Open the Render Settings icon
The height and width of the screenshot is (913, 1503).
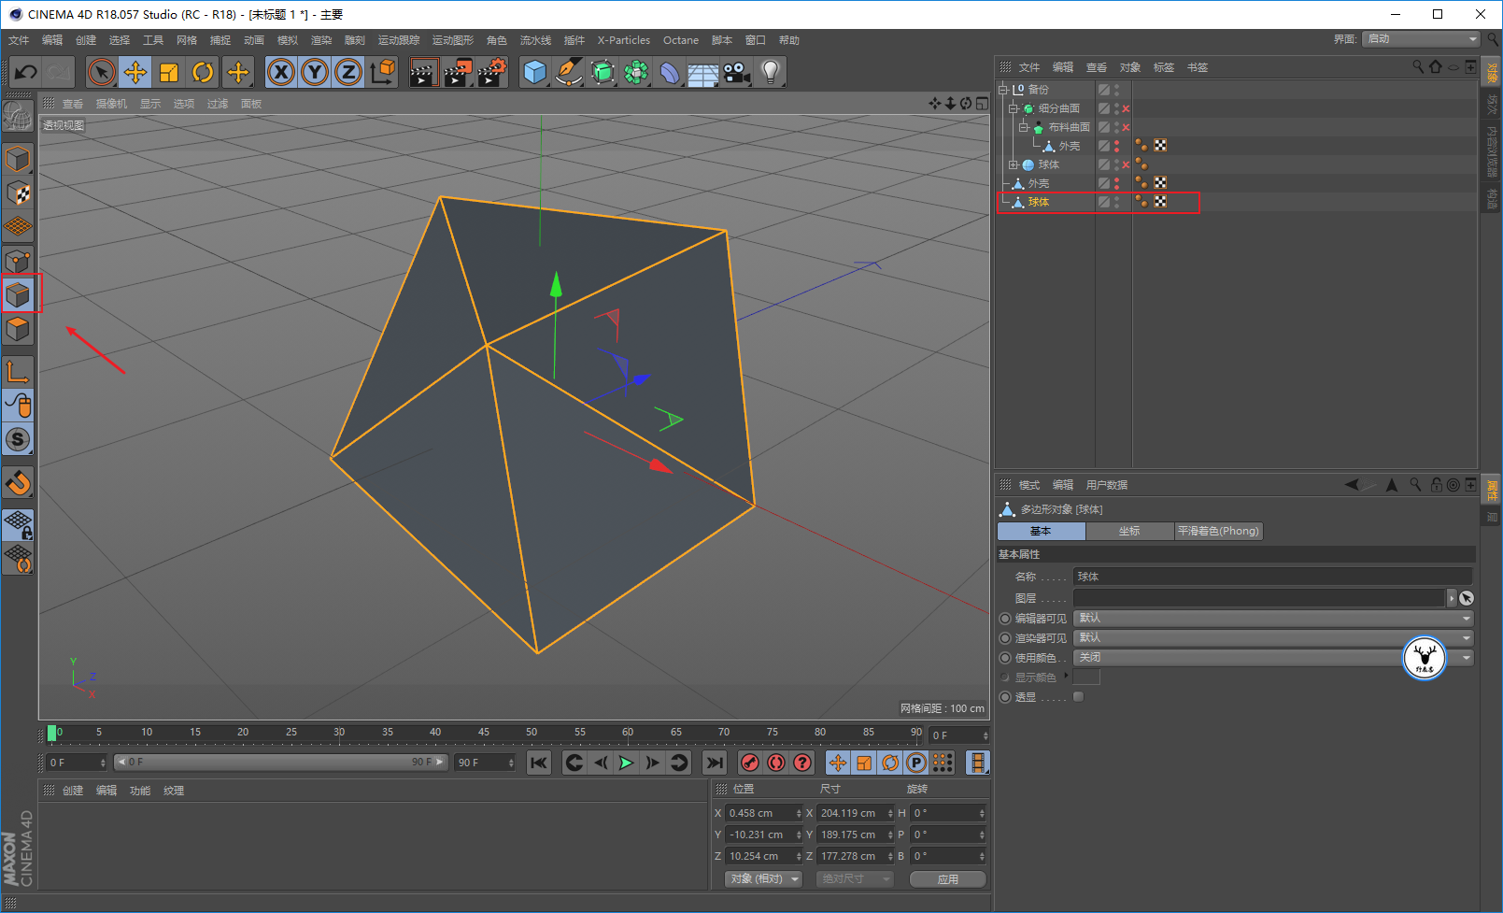[492, 72]
